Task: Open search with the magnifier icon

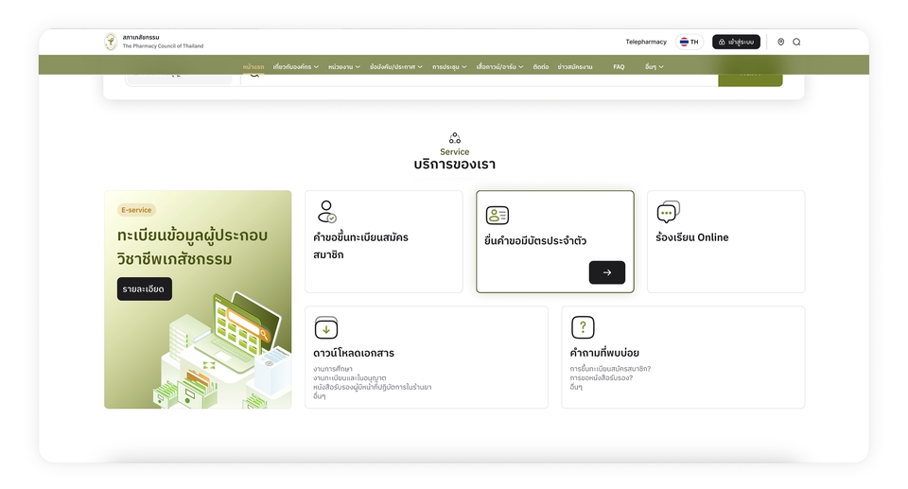Action: point(796,42)
